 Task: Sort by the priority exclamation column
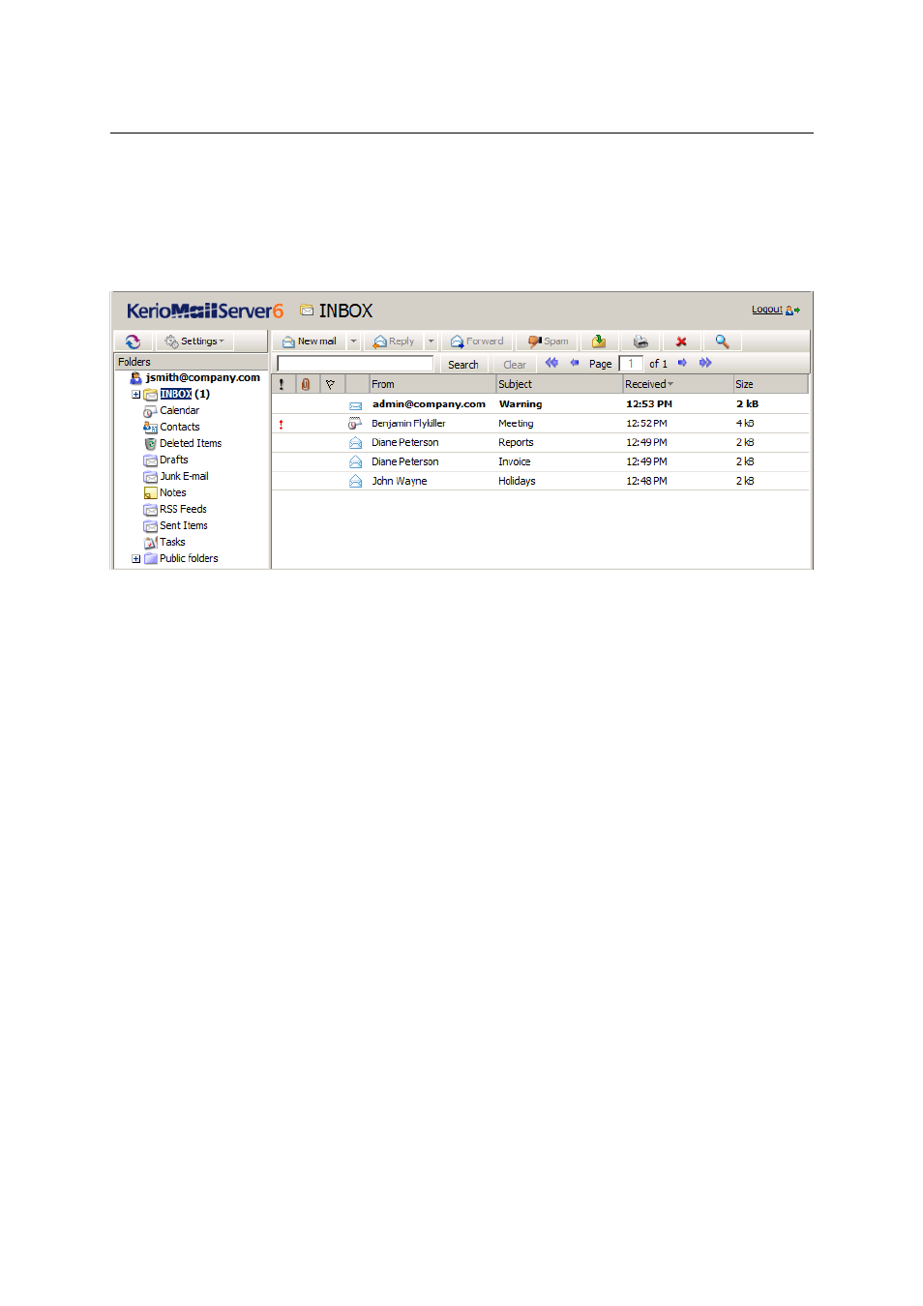[282, 384]
